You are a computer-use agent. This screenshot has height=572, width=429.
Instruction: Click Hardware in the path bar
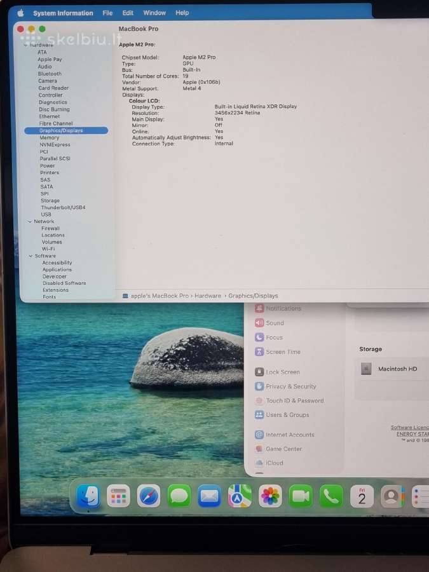coord(208,296)
